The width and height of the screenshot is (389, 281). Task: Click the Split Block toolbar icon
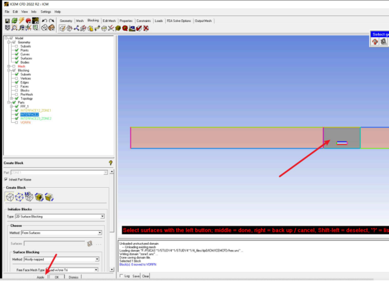(69, 28)
